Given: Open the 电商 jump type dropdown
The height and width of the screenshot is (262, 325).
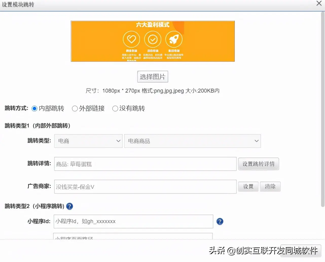Looking at the screenshot, I should 88,141.
